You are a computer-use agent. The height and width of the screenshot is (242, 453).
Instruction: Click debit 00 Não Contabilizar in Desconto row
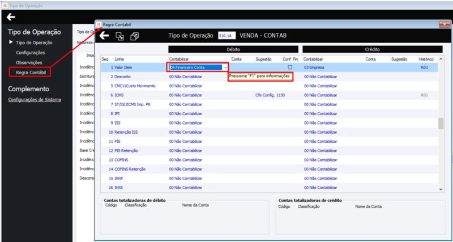[186, 77]
